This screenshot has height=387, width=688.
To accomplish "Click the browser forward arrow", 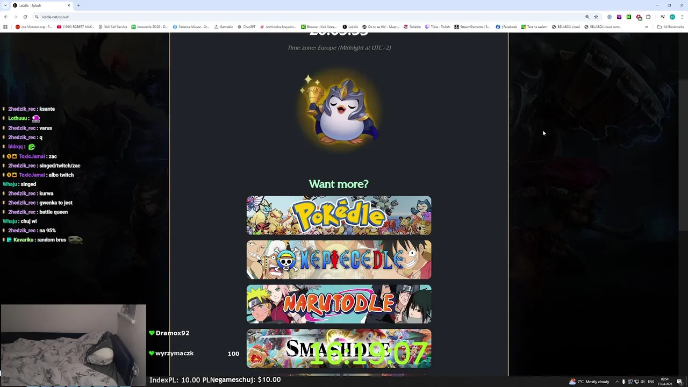I will coord(15,17).
